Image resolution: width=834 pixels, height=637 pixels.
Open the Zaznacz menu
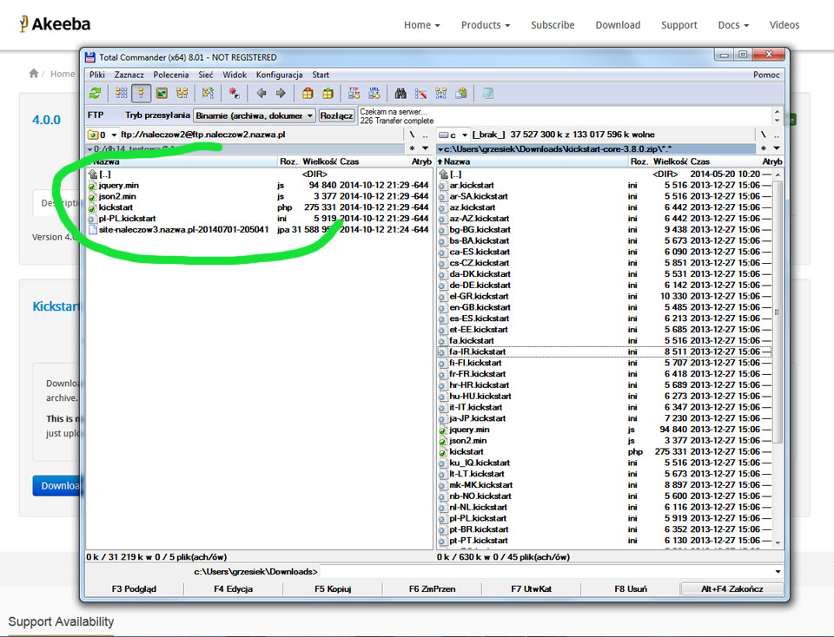pyautogui.click(x=129, y=75)
